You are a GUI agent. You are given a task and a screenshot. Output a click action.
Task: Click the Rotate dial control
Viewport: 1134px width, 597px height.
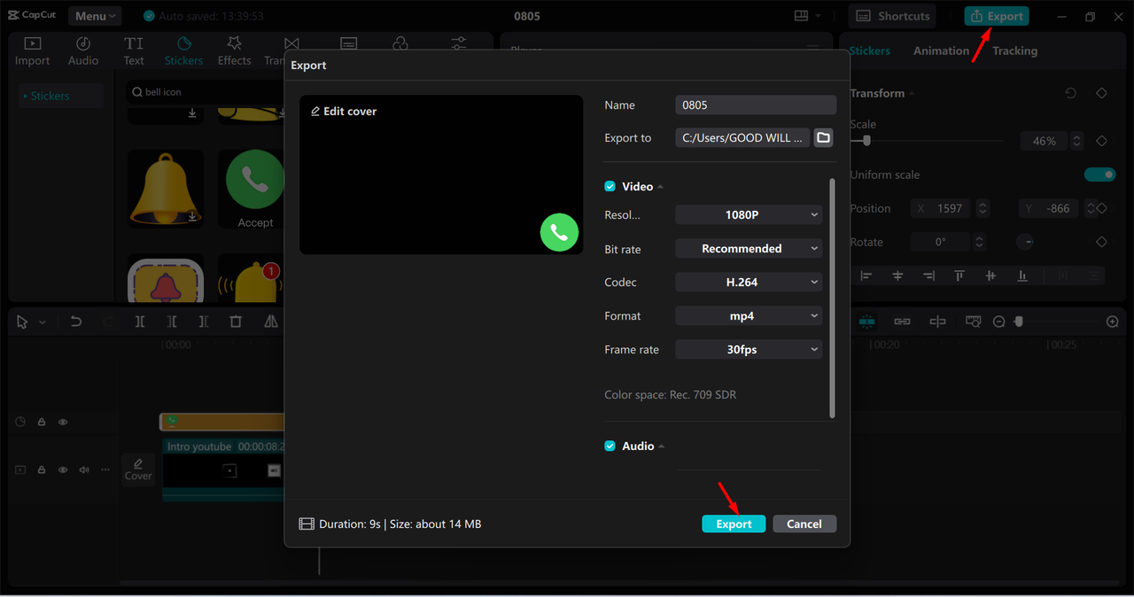(x=1025, y=242)
